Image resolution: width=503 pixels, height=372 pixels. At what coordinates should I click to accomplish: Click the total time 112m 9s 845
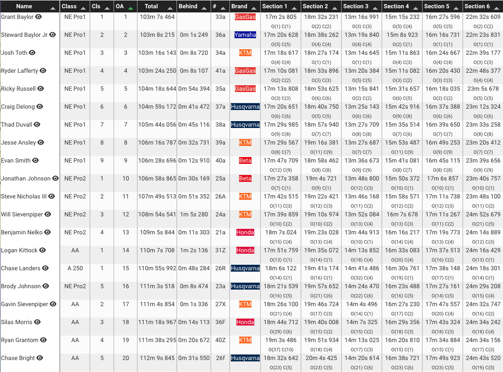pyautogui.click(x=157, y=358)
